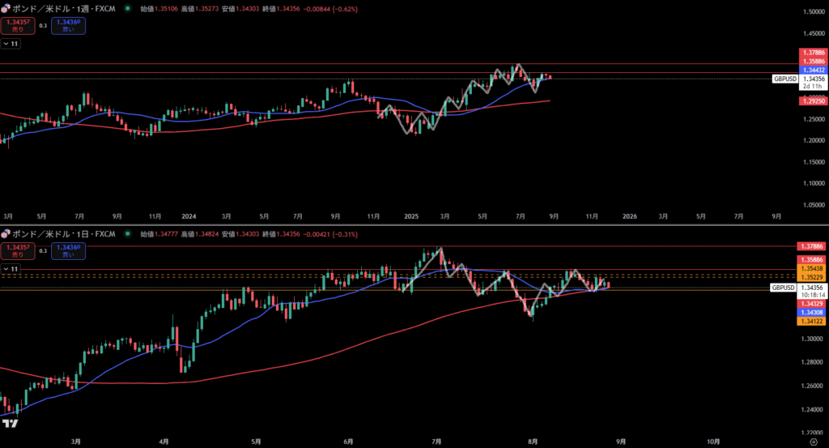Click the 1.37886 red price label on weekly axis

814,53
